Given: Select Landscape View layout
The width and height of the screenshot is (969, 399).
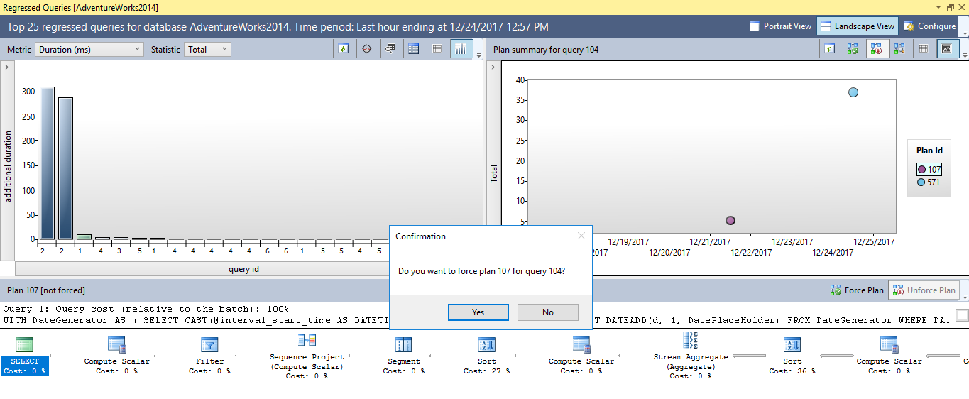Looking at the screenshot, I should [x=857, y=26].
